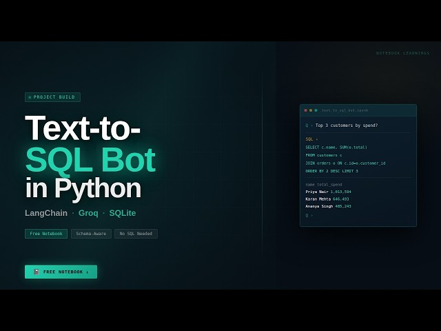Click the 'name total_spend' header row

coord(324,185)
